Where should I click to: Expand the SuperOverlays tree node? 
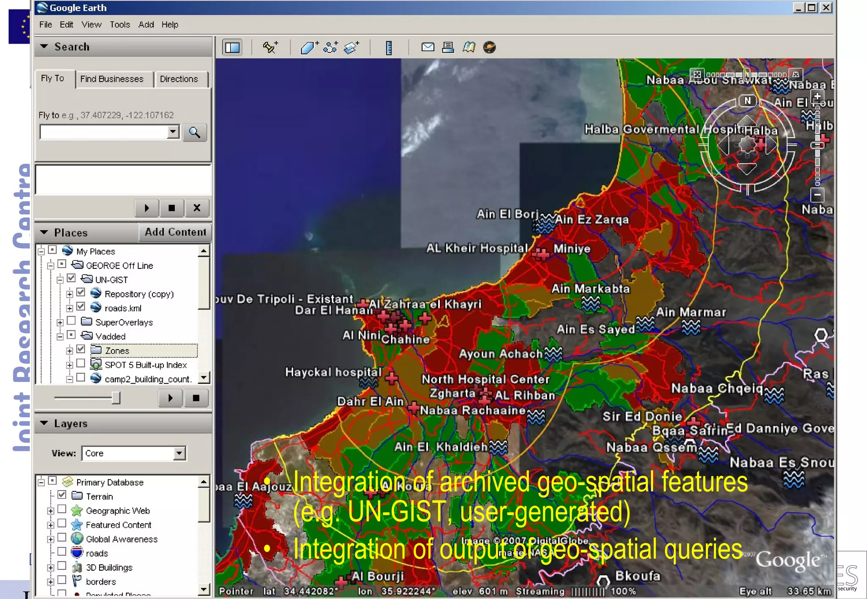[60, 323]
